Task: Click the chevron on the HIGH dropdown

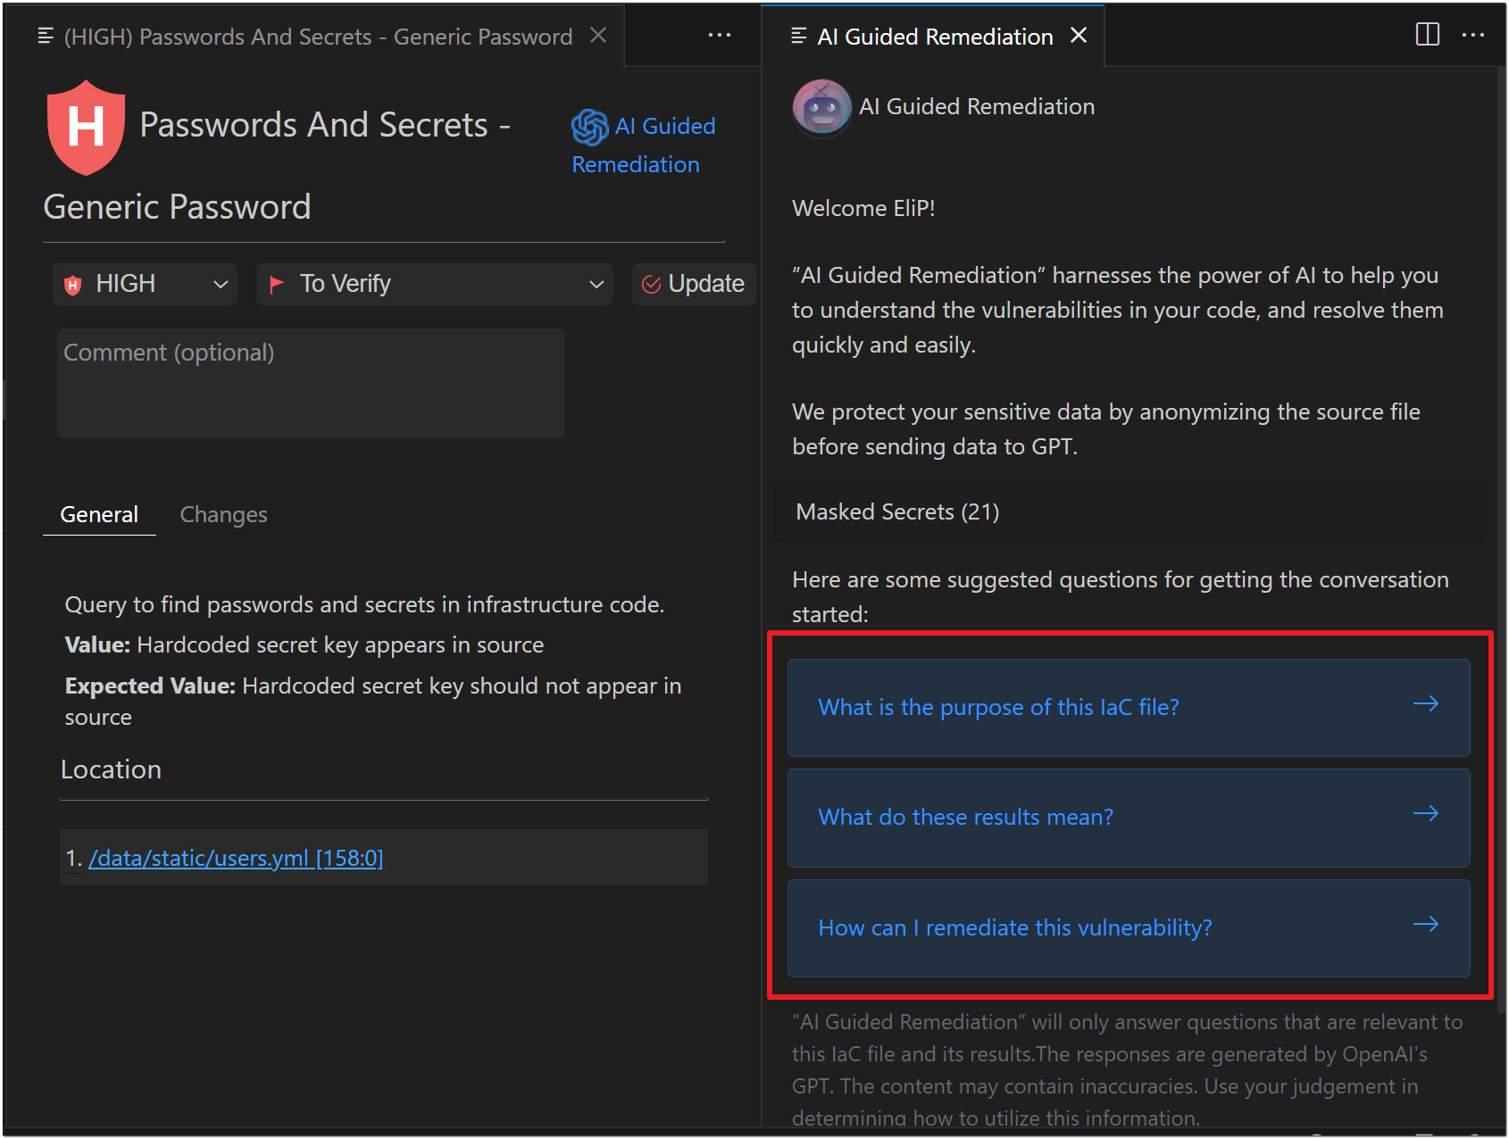Action: click(x=221, y=285)
